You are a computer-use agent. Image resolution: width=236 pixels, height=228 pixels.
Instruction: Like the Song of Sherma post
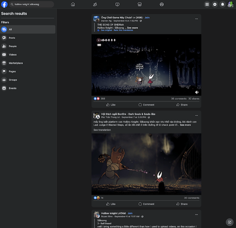pyautogui.click(x=110, y=105)
